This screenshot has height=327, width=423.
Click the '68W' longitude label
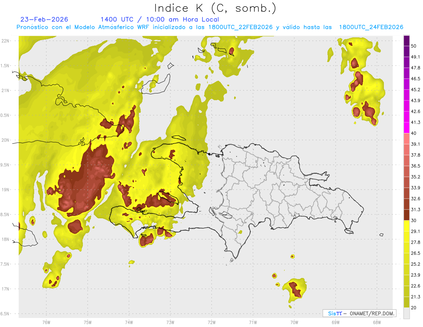tap(376, 322)
